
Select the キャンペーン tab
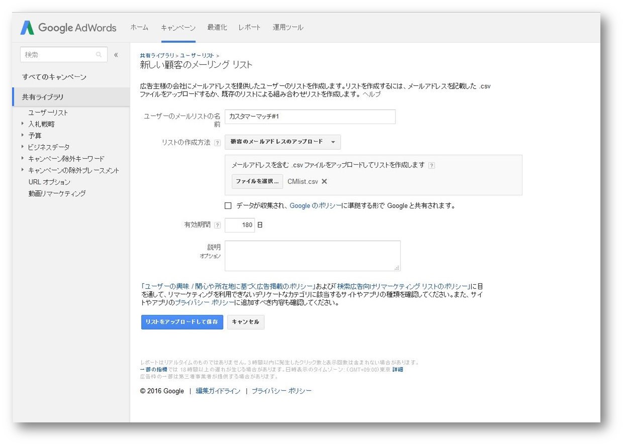click(x=178, y=28)
